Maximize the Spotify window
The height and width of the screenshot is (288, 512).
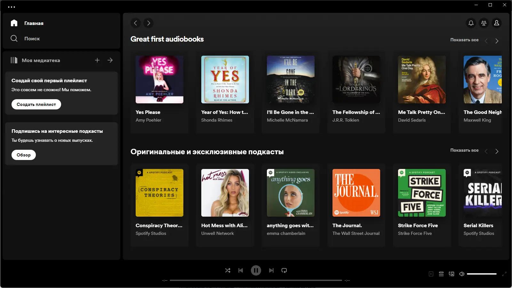(x=490, y=5)
